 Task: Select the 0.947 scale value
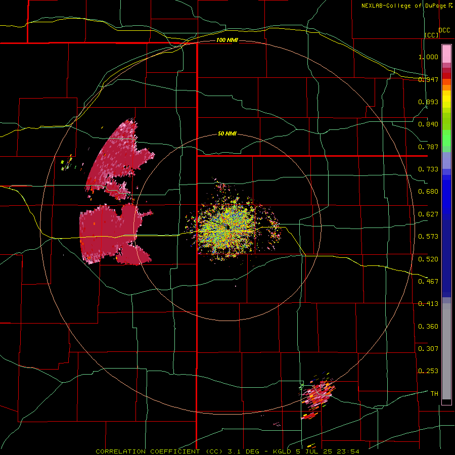[428, 79]
